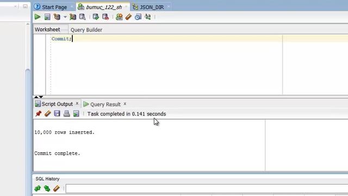
Task: Pin the Script Output panel
Action: click(39, 114)
